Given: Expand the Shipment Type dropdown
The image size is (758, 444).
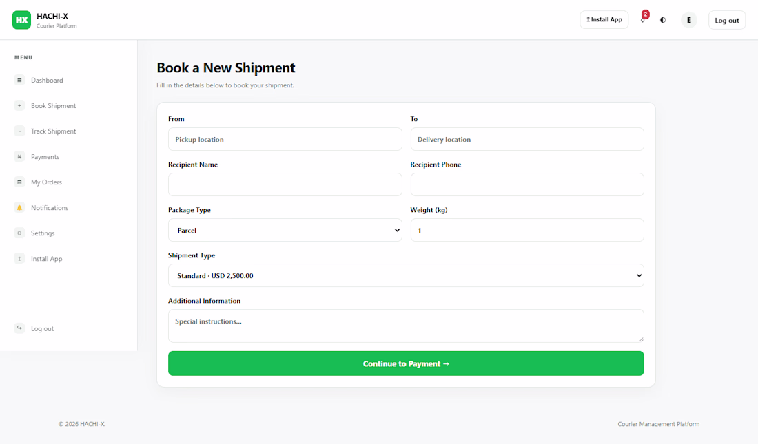Looking at the screenshot, I should 406,275.
